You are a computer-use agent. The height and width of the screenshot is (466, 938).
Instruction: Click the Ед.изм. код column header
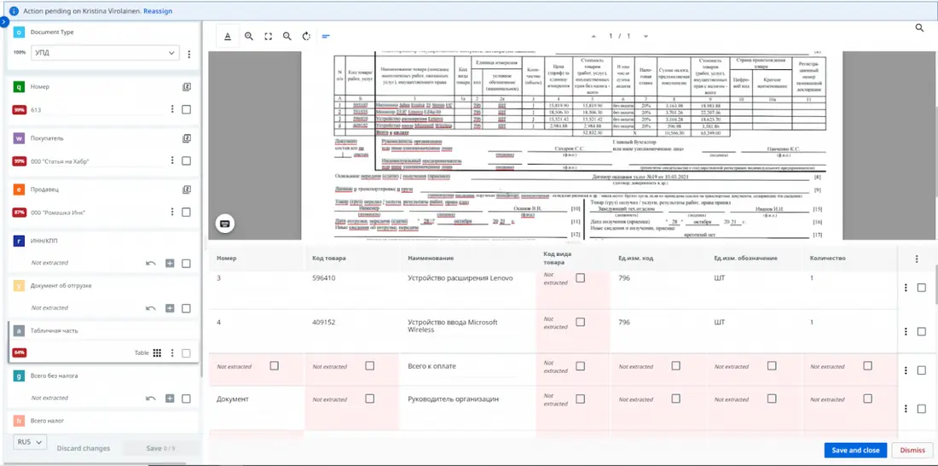tap(636, 258)
